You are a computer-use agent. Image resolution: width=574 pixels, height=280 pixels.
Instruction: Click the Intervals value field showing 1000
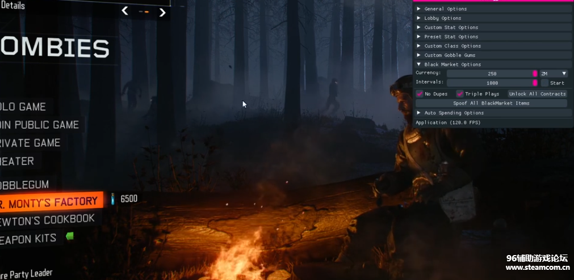coord(492,83)
